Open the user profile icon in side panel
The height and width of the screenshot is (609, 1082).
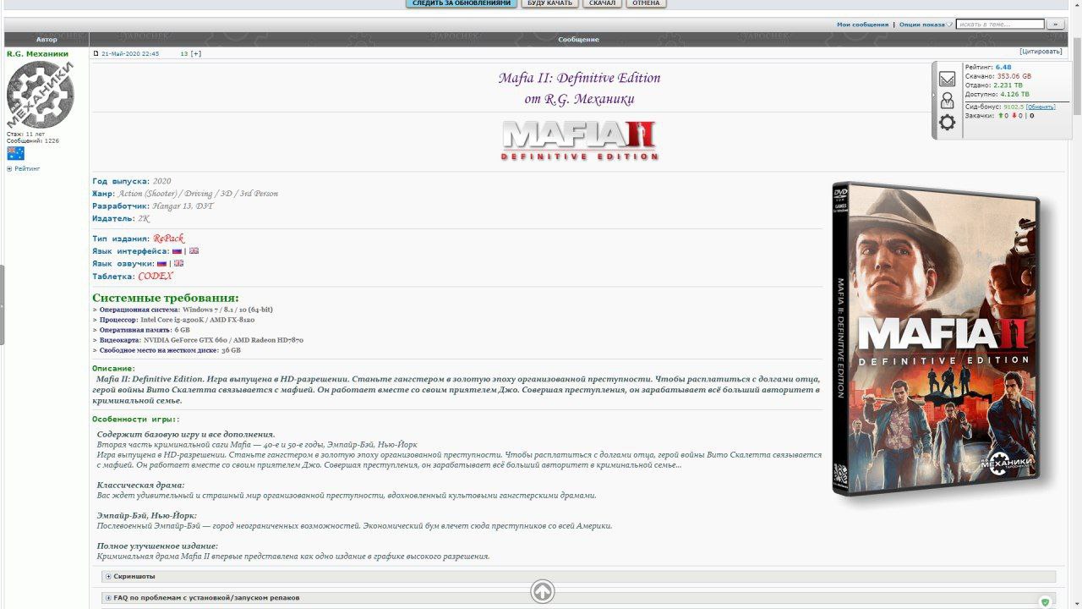(947, 101)
